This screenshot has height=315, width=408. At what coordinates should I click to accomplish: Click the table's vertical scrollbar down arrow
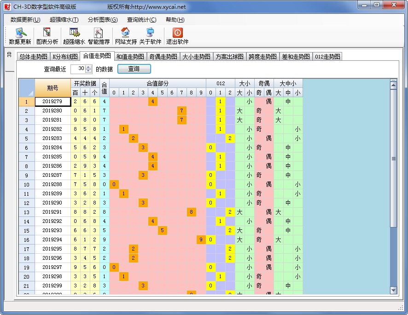coord(393,290)
